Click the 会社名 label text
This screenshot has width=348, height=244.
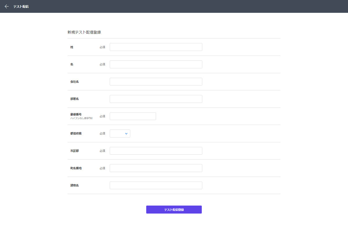click(75, 82)
